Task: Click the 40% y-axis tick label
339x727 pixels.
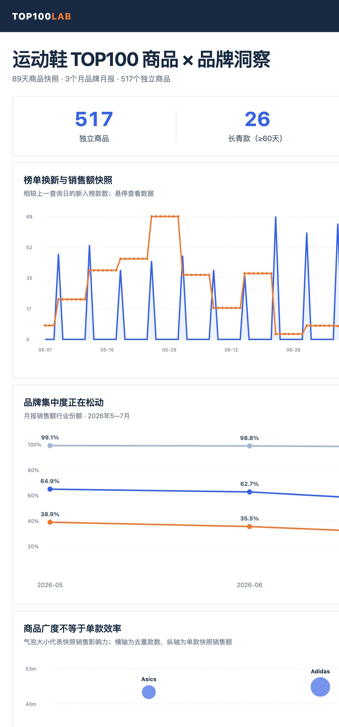Action: pos(33,521)
